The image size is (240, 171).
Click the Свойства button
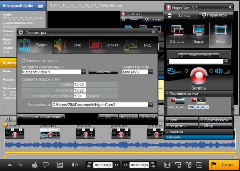[x=103, y=72]
